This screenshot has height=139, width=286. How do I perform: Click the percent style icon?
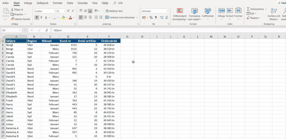151,17
